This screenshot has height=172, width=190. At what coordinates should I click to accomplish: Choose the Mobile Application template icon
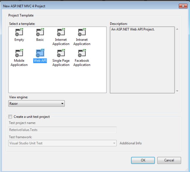[19, 53]
